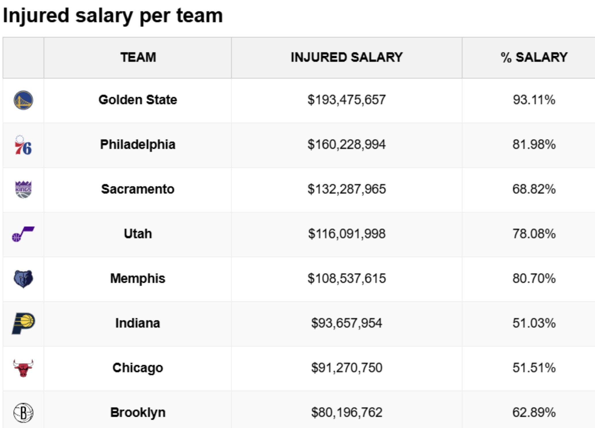Click the Philadelphia 76ers logo
Viewport: 595px width, 428px height.
(23, 145)
